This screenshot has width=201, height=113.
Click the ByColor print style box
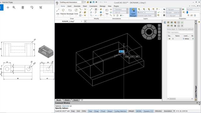point(193,9)
